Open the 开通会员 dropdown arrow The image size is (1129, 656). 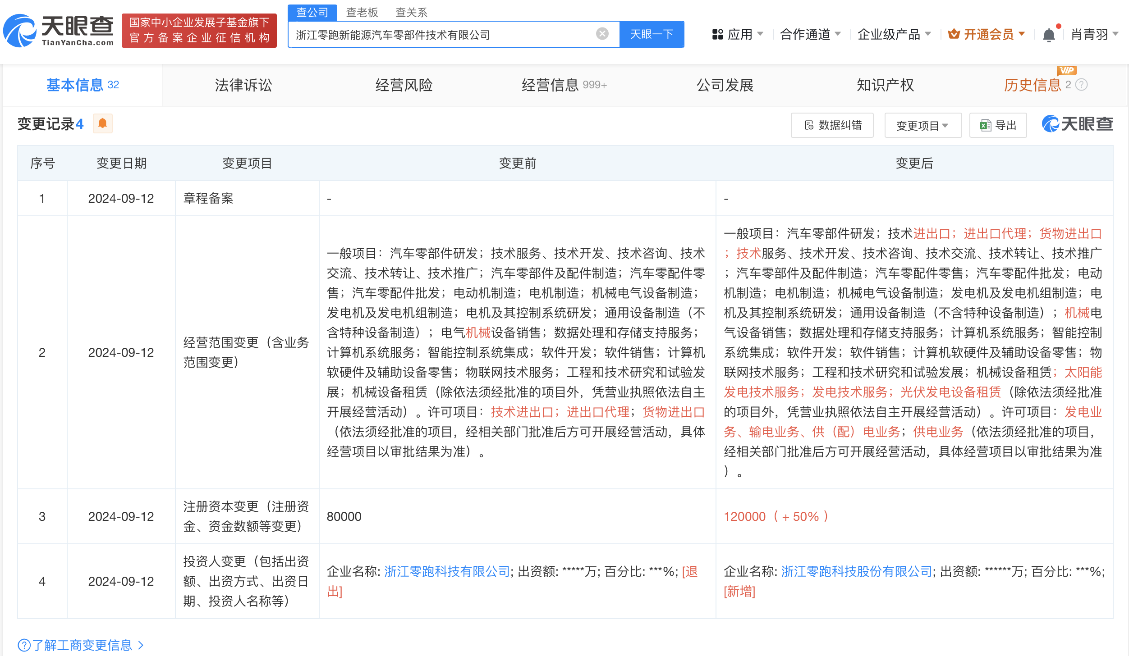click(1022, 34)
